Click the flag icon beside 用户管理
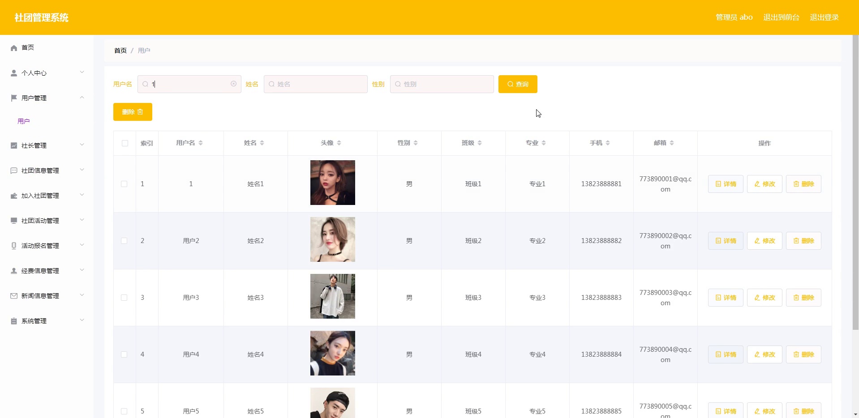 click(14, 98)
